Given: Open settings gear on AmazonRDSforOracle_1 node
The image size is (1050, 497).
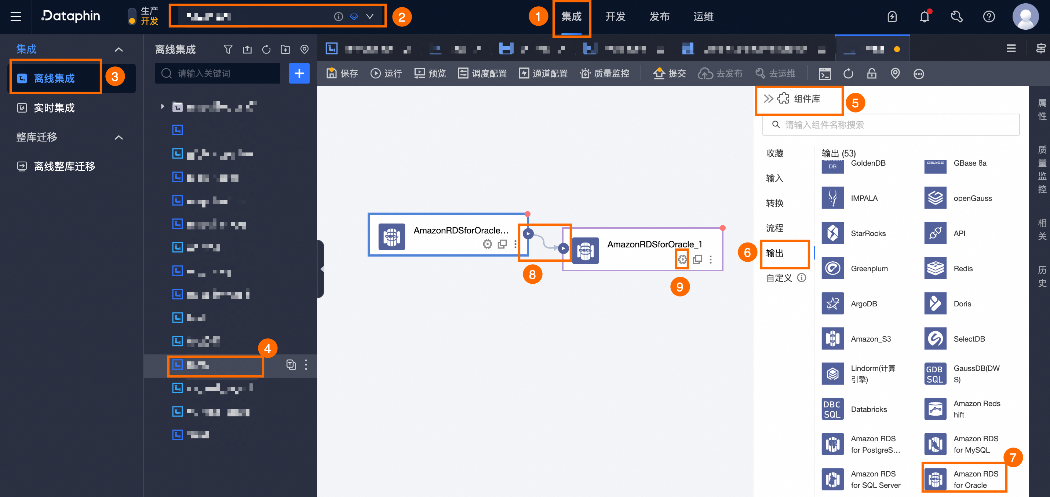Looking at the screenshot, I should click(682, 259).
